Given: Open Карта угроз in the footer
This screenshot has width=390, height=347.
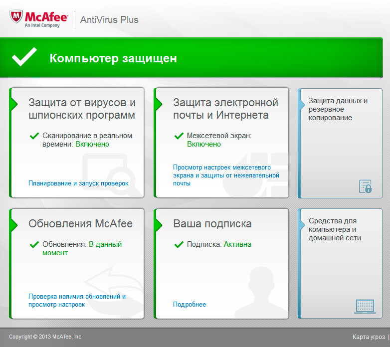Looking at the screenshot, I should pyautogui.click(x=369, y=337).
